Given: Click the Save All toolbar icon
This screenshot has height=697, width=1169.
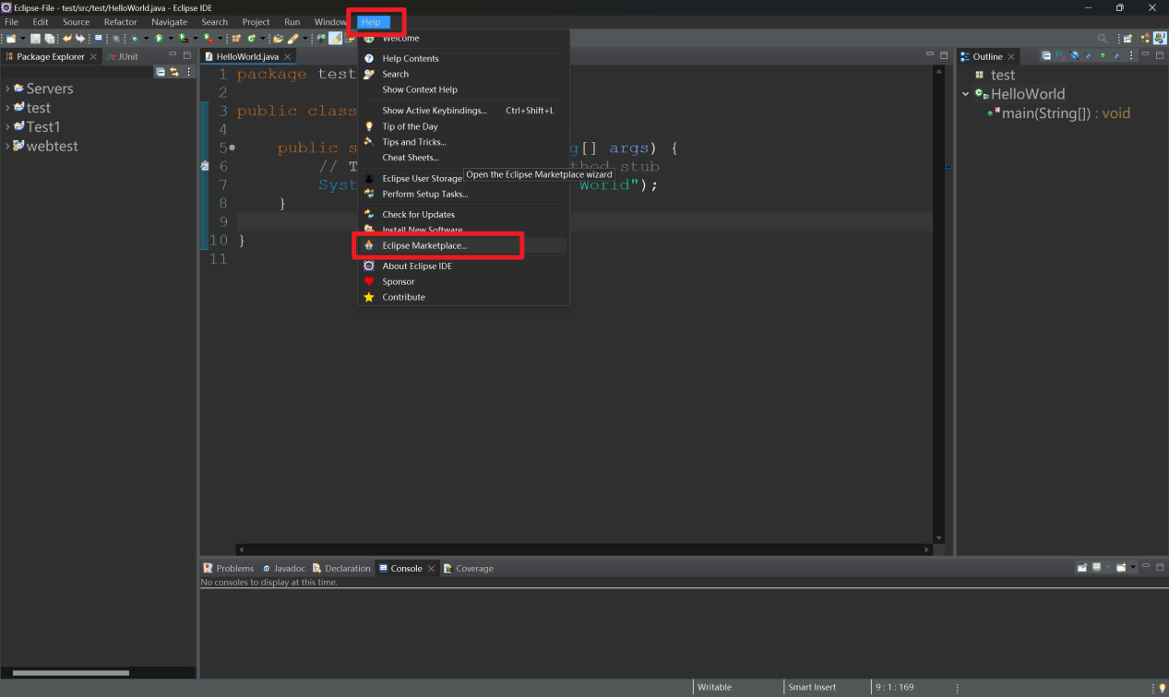Looking at the screenshot, I should (x=50, y=39).
